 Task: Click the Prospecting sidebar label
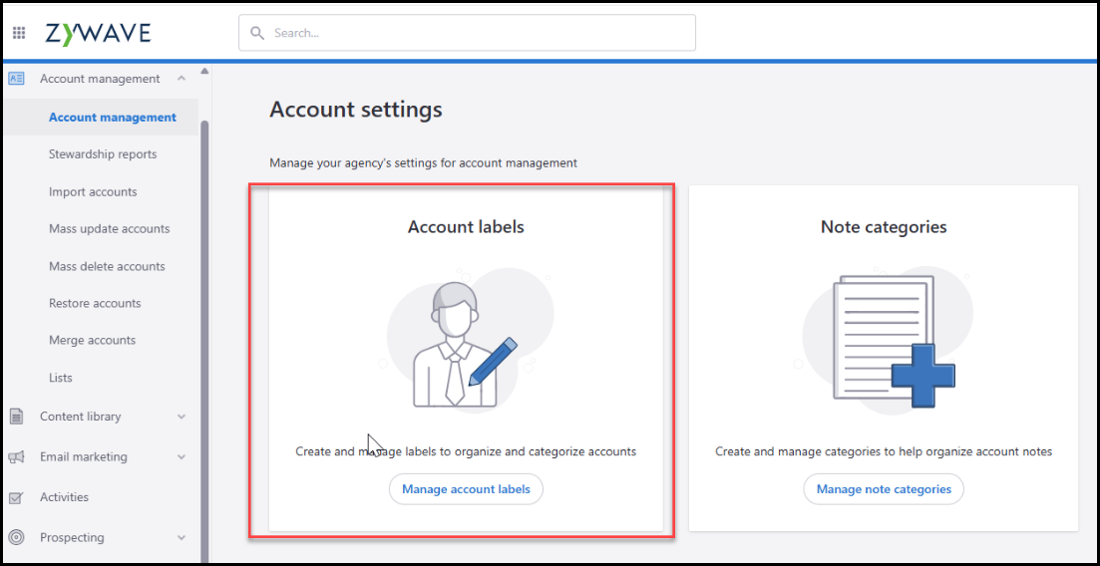tap(72, 538)
